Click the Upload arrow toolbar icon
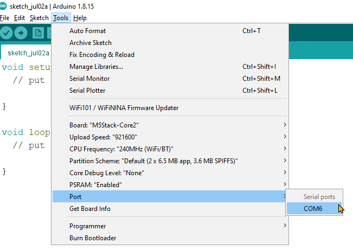The height and width of the screenshot is (250, 353). 21,33
